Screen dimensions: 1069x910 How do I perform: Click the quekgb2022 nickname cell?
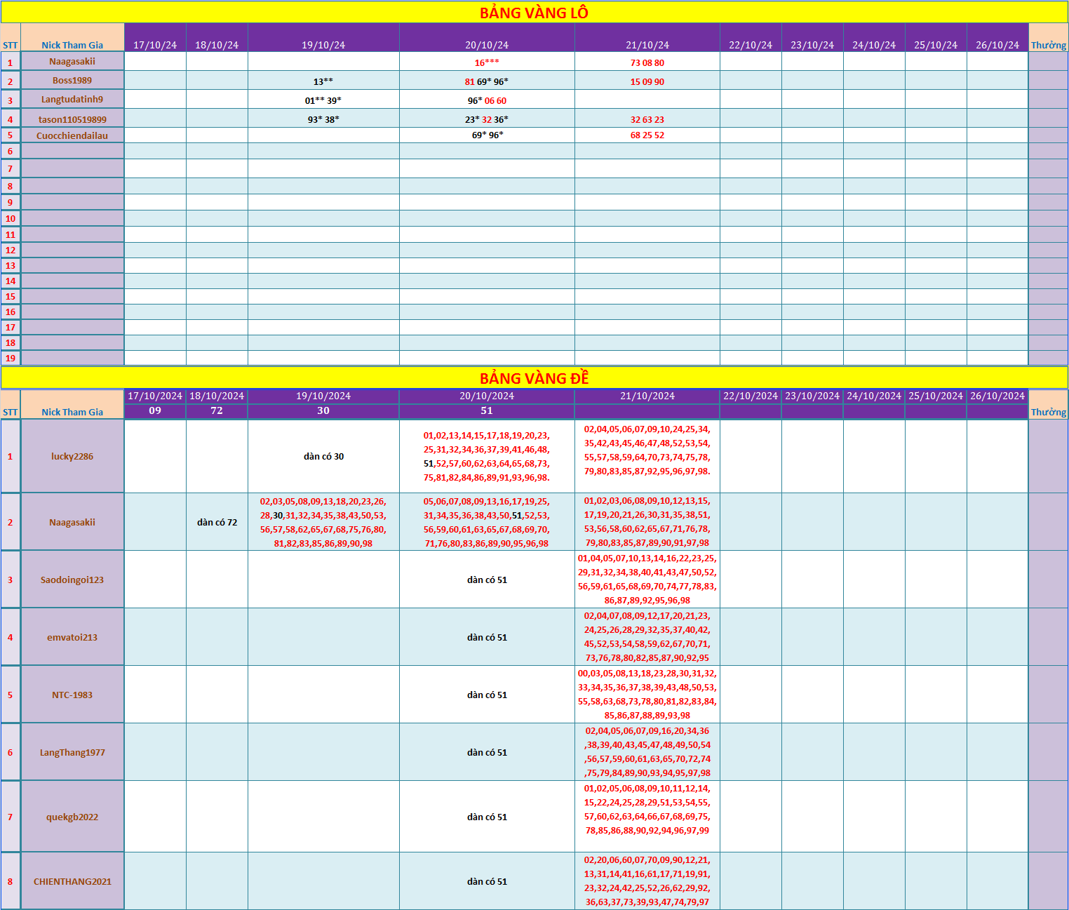[72, 817]
